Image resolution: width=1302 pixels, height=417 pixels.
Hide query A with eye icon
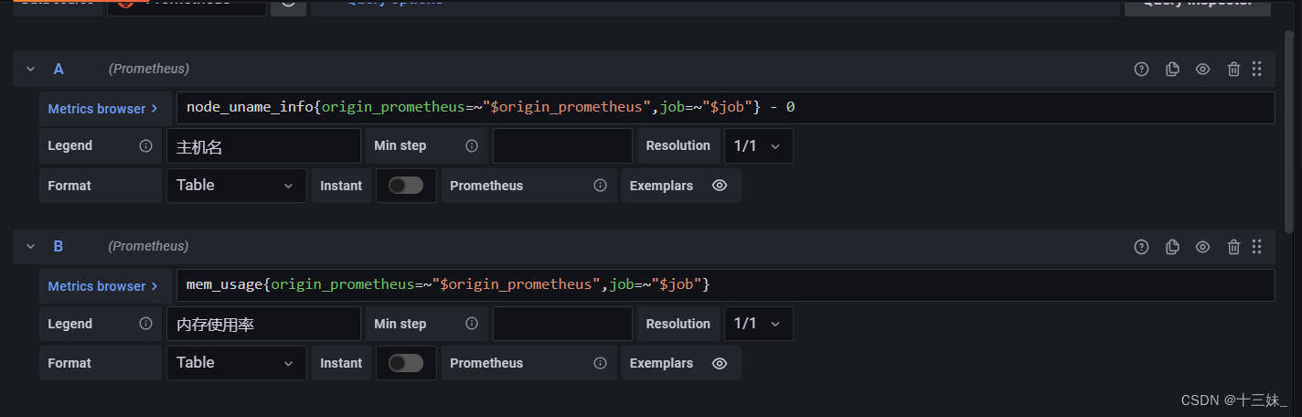(x=1203, y=69)
